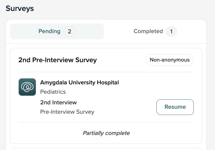Click the completed count badge showing 1

point(171,32)
